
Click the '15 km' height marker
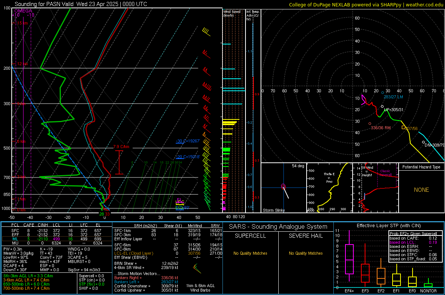click(22, 23)
